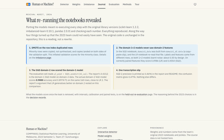Open the Human or Machine? home title
The image size is (224, 140).
click(x=43, y=4)
